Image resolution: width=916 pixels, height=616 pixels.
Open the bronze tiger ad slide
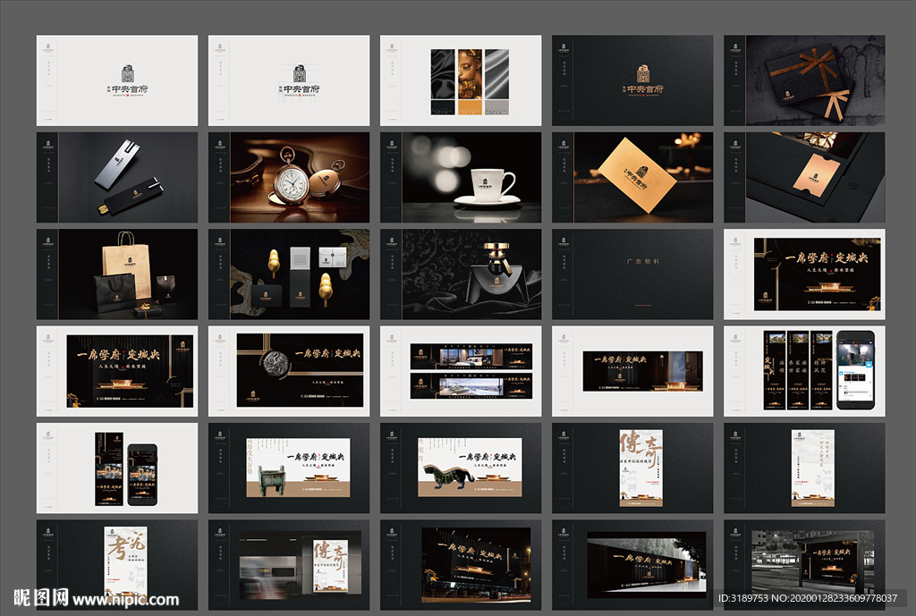click(461, 468)
